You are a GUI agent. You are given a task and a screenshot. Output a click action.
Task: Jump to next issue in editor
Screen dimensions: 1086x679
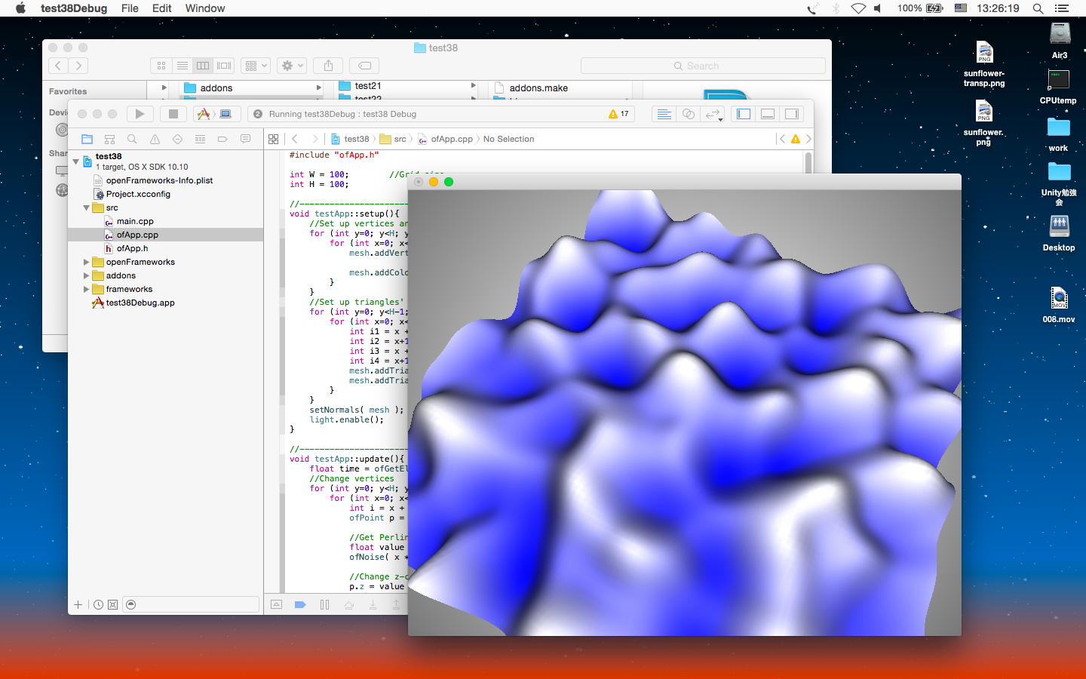pos(808,139)
